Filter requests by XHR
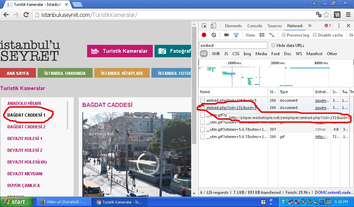354x207 pixels. 216,53
